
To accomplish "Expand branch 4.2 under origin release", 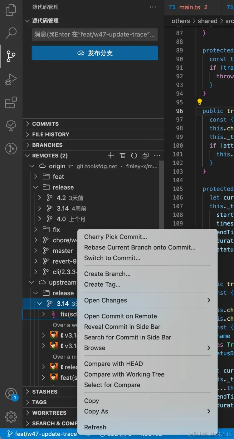I will tap(39, 198).
